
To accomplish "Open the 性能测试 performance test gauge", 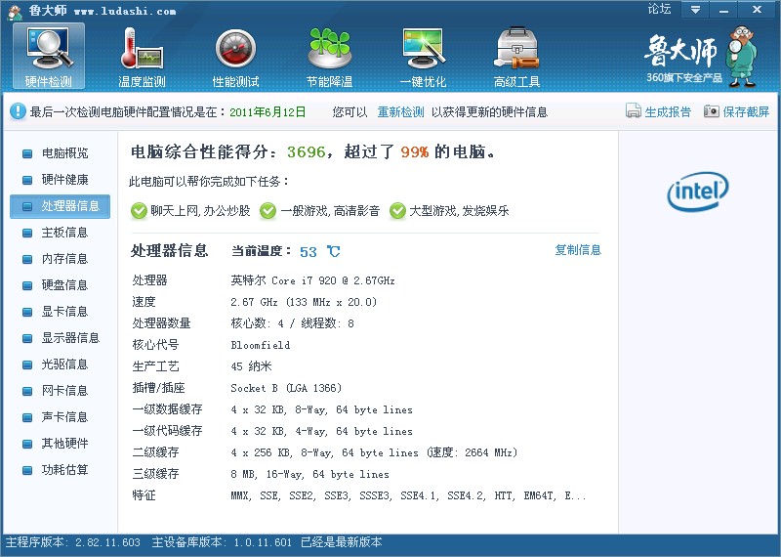I will click(x=235, y=55).
